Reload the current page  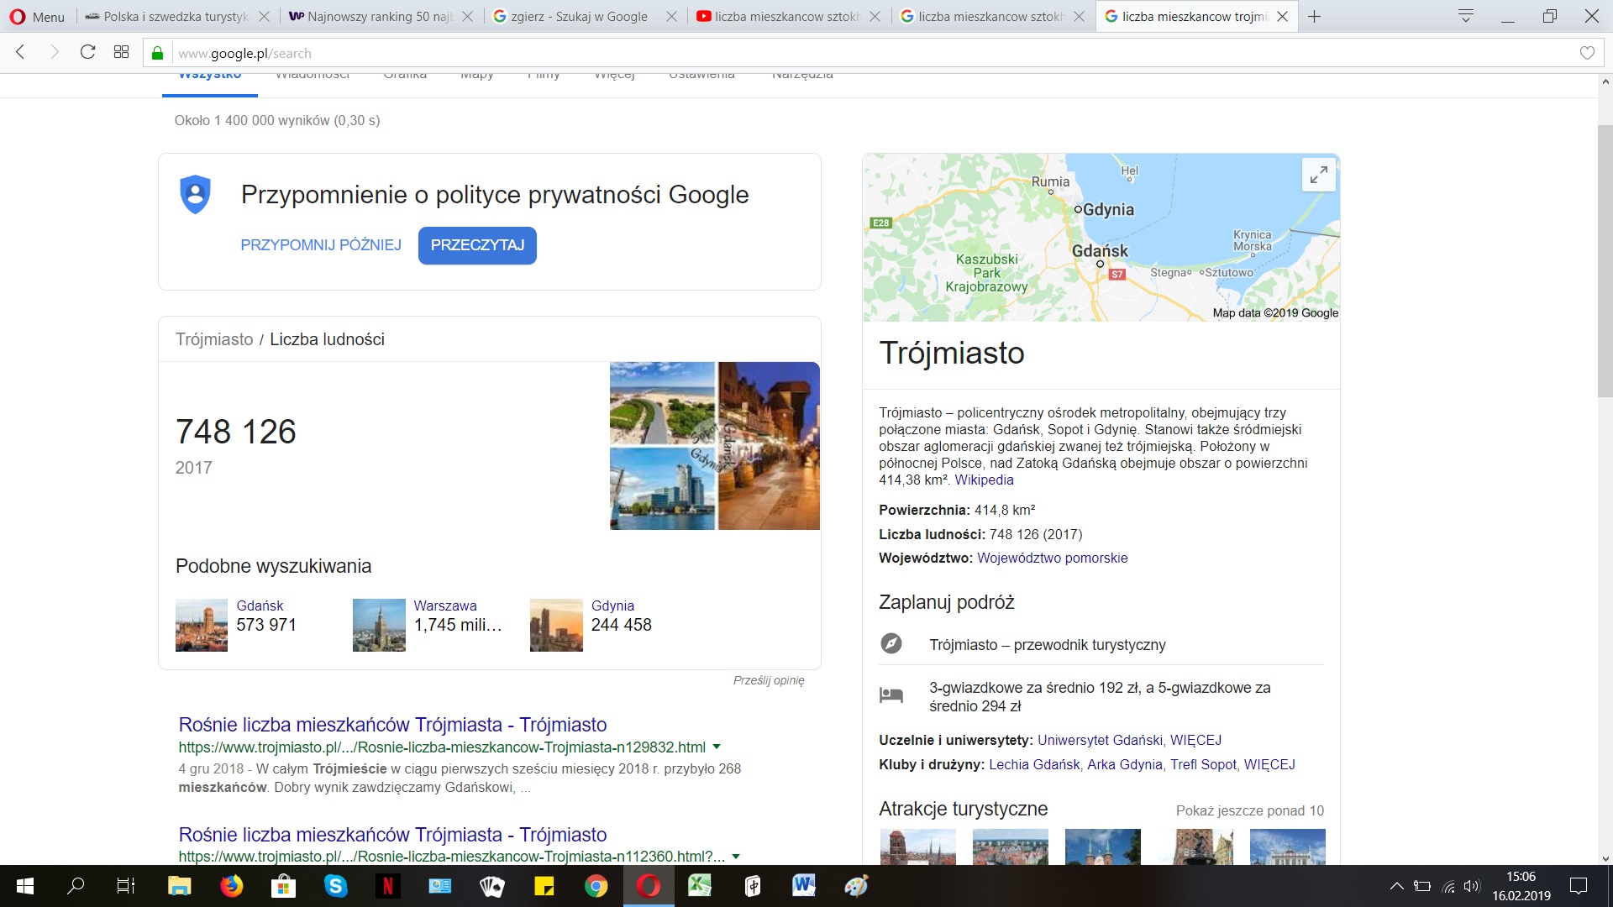(x=87, y=52)
